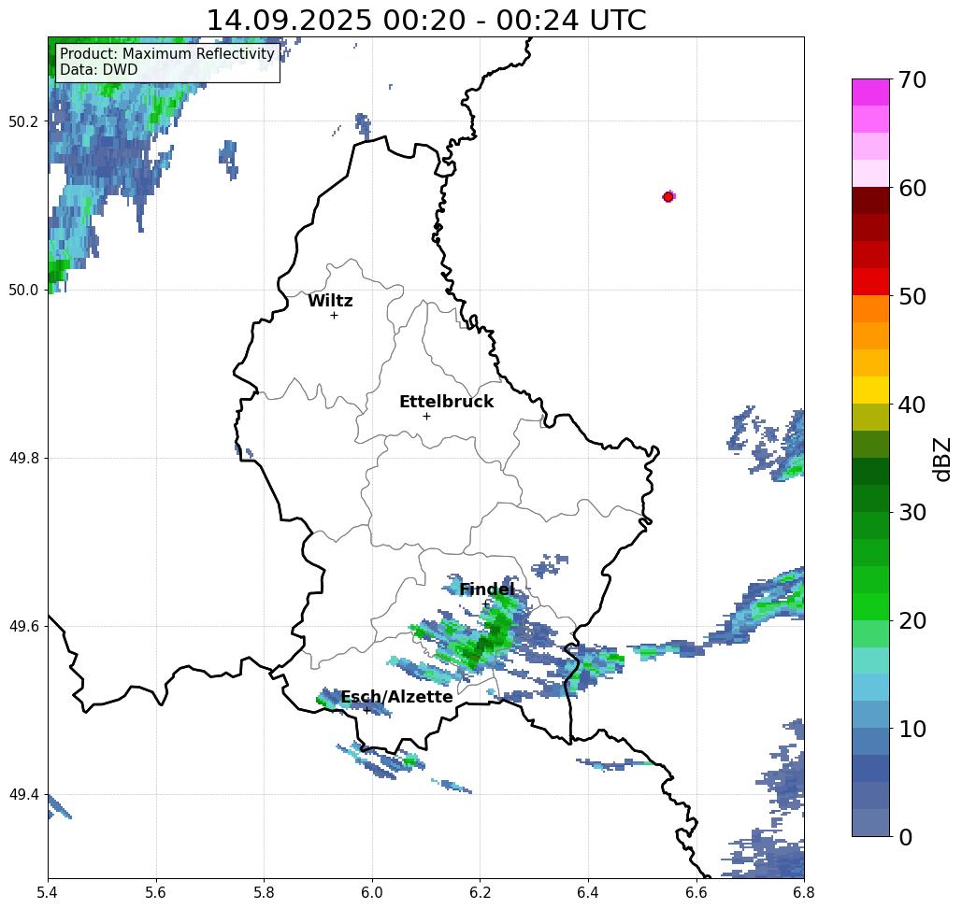Screen dimensions: 962x909
Task: Click the Findel plus marker
Action: coord(485,604)
